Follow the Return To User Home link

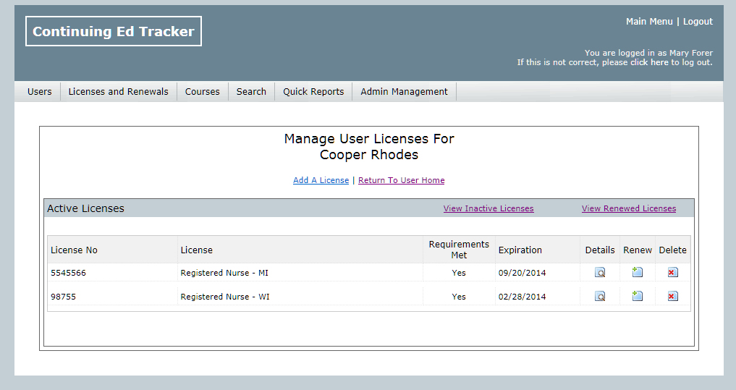coord(401,180)
